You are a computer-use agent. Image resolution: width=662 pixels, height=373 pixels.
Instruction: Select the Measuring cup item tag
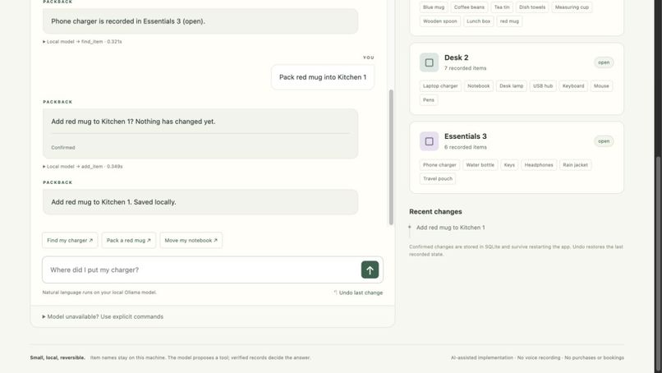point(572,7)
